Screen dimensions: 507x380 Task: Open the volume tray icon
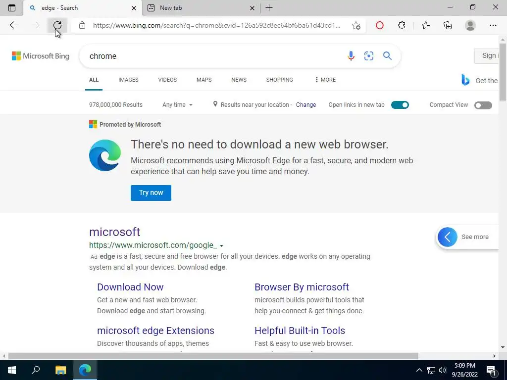[x=443, y=370]
